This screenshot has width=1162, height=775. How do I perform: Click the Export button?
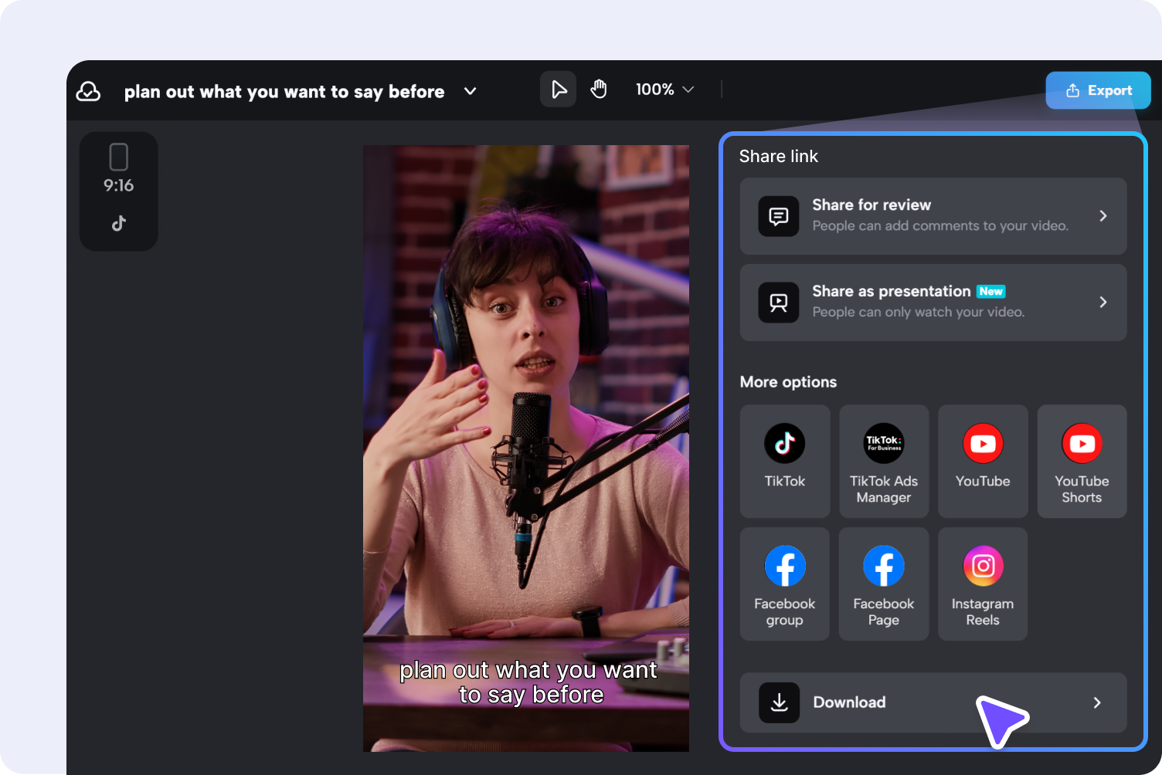click(1098, 90)
